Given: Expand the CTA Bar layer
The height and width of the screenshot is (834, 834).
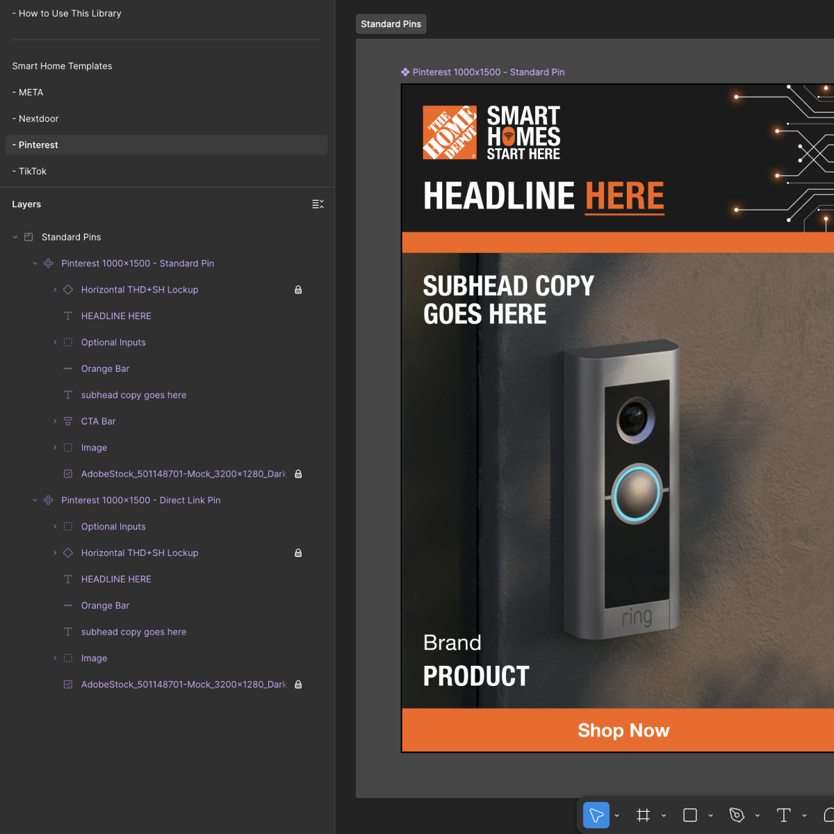Looking at the screenshot, I should [55, 421].
